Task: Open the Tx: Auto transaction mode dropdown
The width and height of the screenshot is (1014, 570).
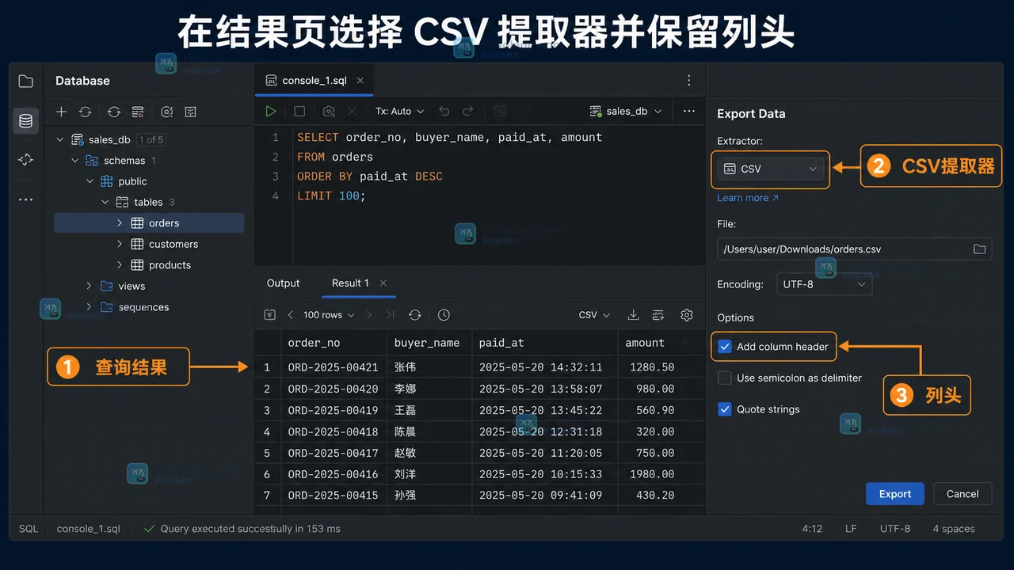Action: tap(399, 112)
